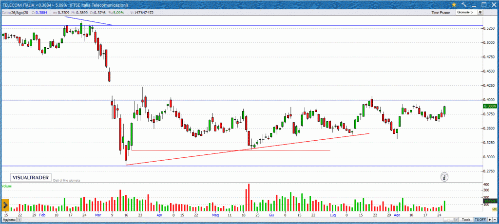Click the black volume value tag
This screenshot has height=224, width=499.
(x=490, y=202)
